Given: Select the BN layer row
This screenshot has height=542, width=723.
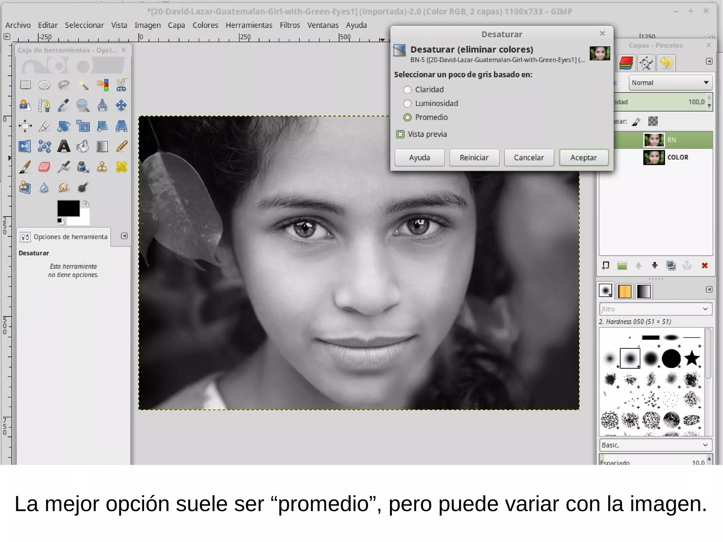Looking at the screenshot, I should pos(664,140).
